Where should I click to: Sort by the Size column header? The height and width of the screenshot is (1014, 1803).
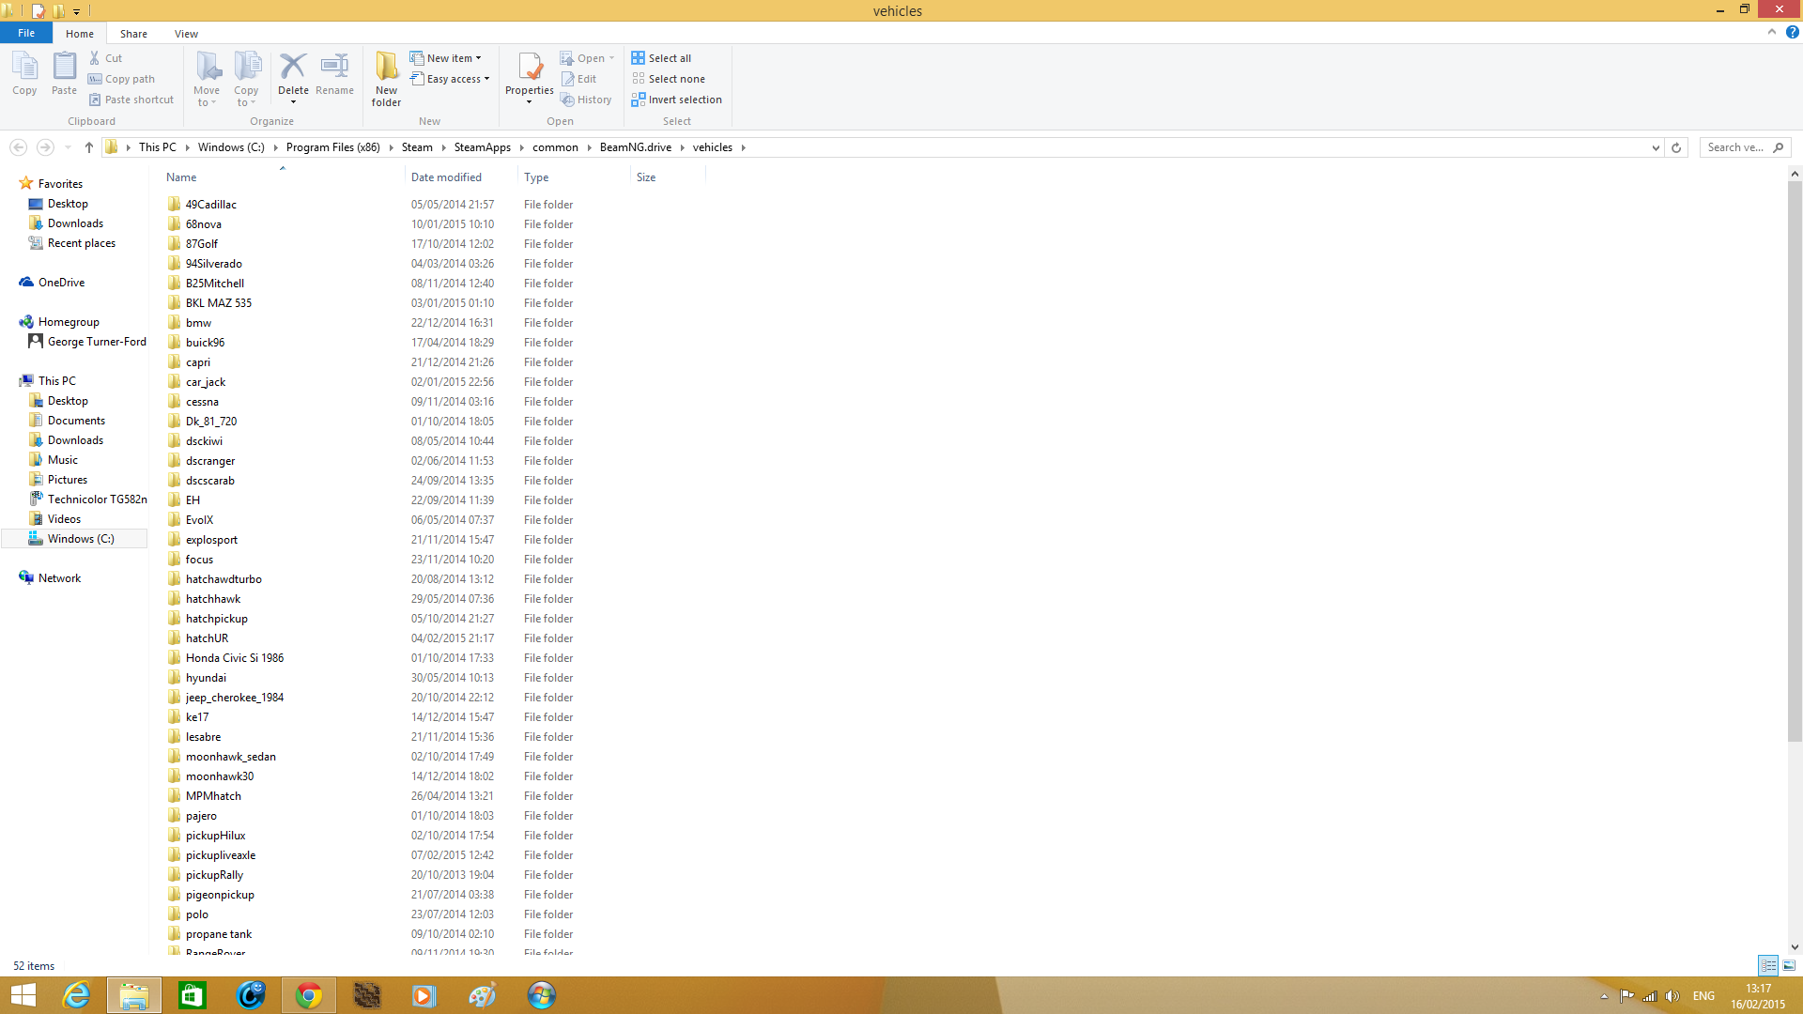(646, 177)
